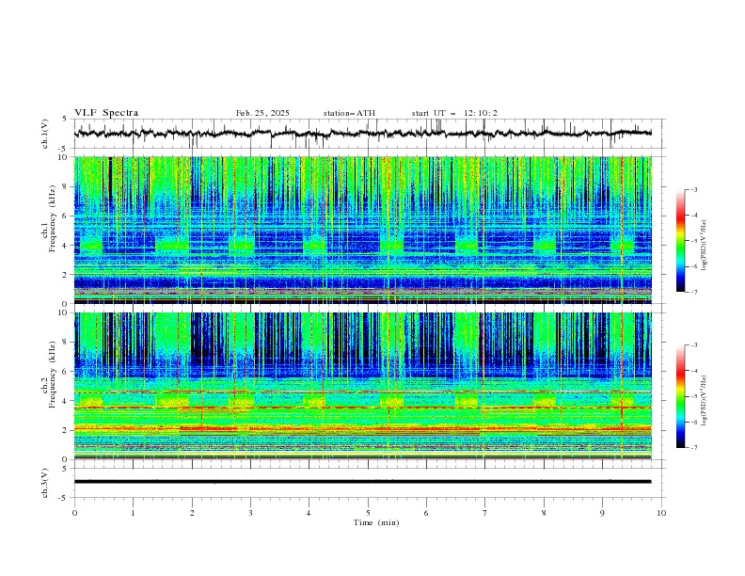Click the ch.1 spectrogram colorbar
The image size is (745, 576).
pos(680,240)
